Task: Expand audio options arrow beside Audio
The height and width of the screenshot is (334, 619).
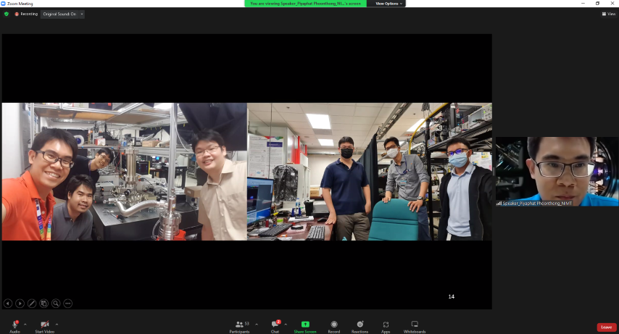Action: click(x=25, y=324)
